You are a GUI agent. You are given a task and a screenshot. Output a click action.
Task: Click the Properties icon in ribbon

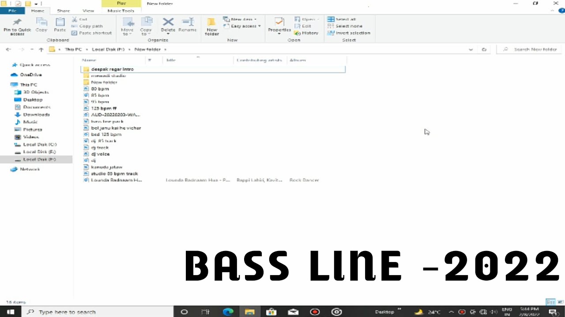click(279, 22)
